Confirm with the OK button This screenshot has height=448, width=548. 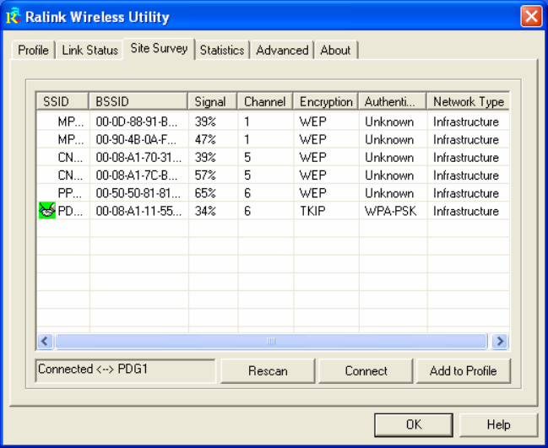tap(414, 424)
